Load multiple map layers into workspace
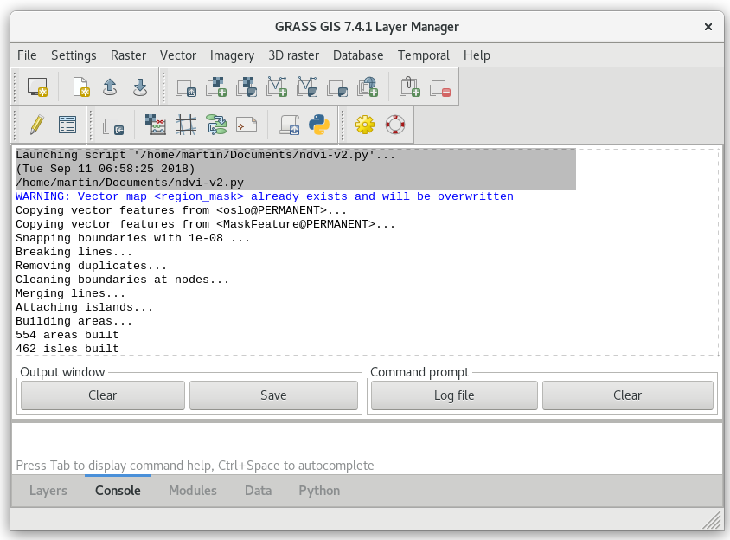Viewport: 730px width, 540px height. click(x=186, y=87)
